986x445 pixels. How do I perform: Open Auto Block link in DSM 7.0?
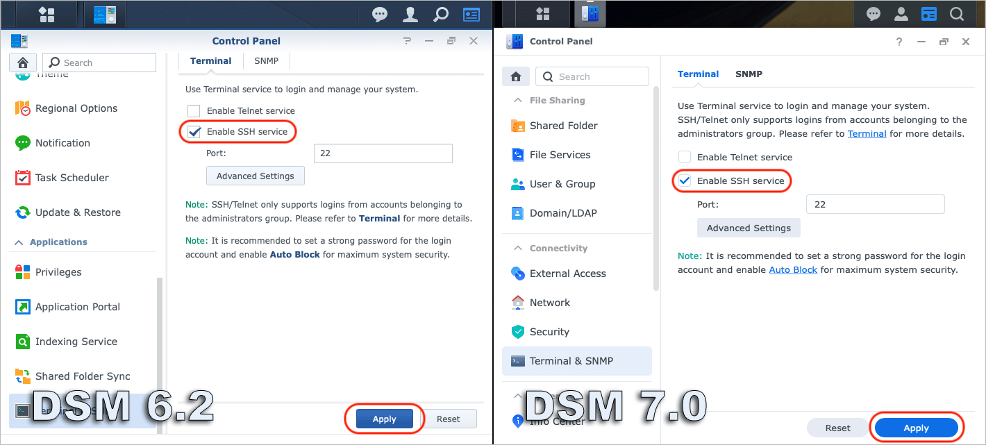click(793, 269)
